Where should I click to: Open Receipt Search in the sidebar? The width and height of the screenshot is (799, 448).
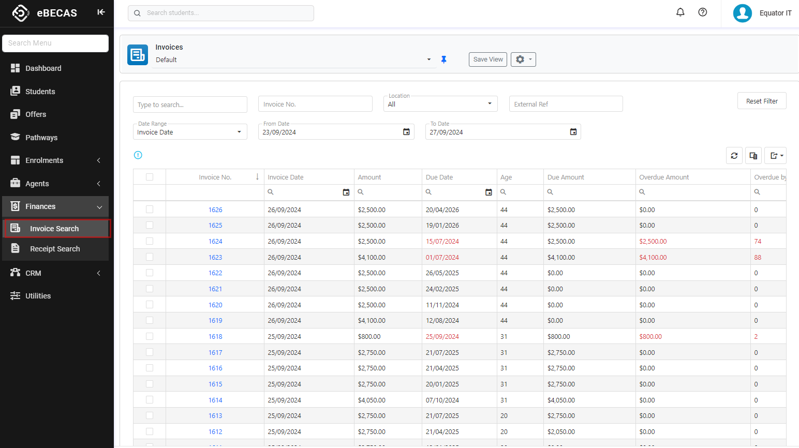click(55, 249)
